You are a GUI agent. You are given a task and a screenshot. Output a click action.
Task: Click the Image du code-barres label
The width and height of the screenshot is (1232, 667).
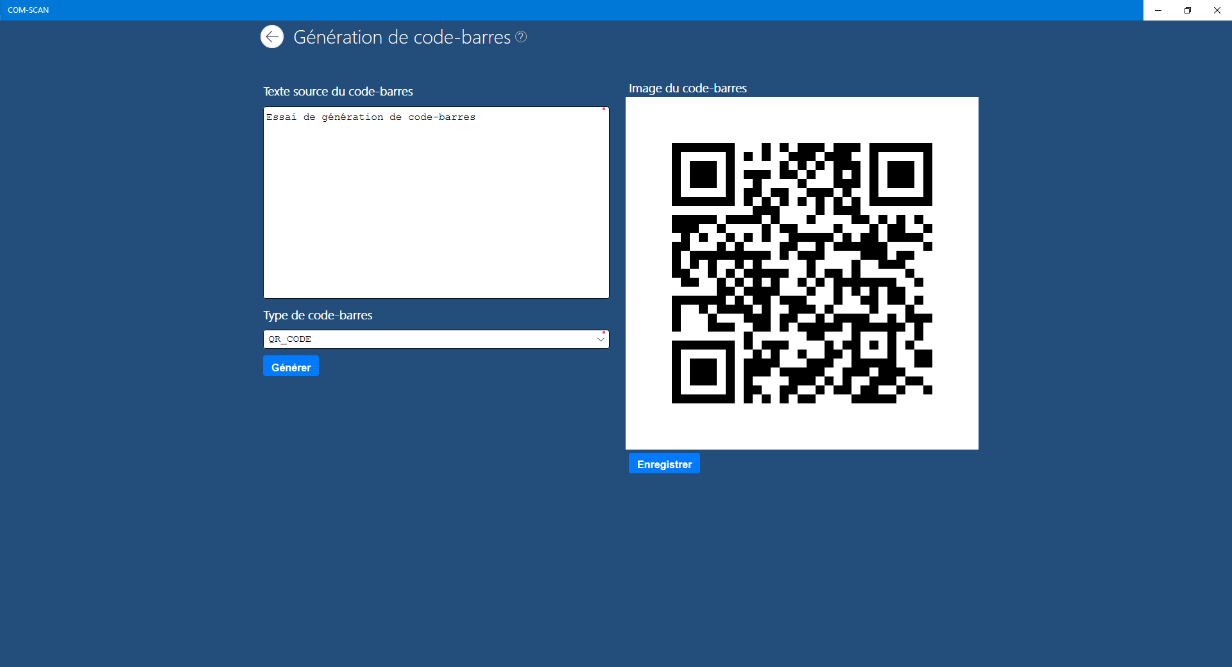[688, 89]
